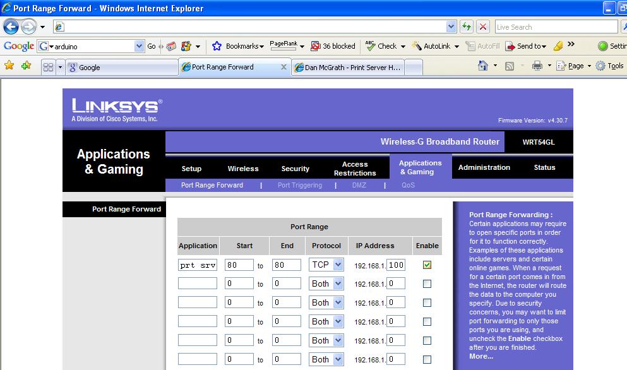The height and width of the screenshot is (370, 627).
Task: Click the spell Check icon
Action: [370, 46]
